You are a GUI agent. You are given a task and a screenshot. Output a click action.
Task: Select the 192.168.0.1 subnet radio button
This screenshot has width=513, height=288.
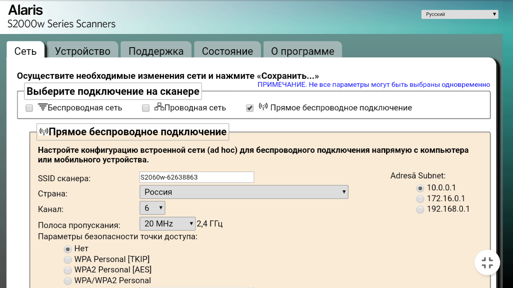(420, 210)
